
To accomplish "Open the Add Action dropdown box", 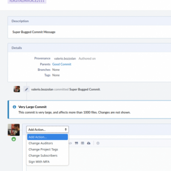I will coord(47,130).
